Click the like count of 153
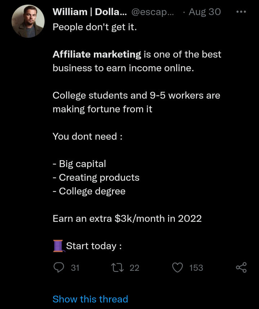 pos(196,268)
